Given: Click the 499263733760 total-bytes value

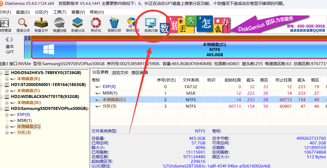Looking at the screenshot, I should (311, 138).
